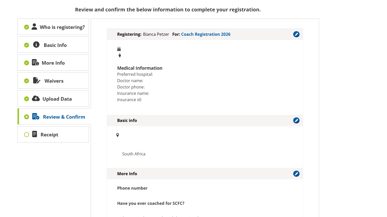This screenshot has height=217, width=387.
Task: Open the Coach Registration 2026 link
Action: pyautogui.click(x=206, y=34)
